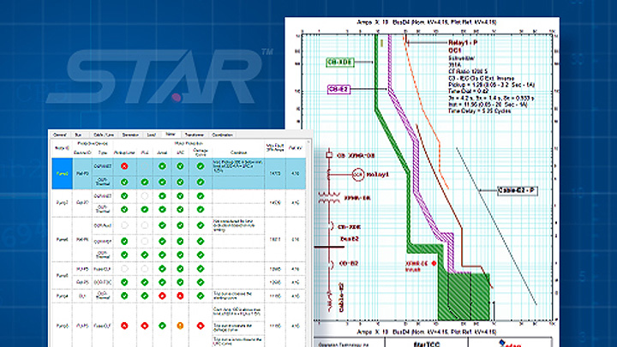The image size is (617, 347).
Task: Select Cable-E2 symbol on the one-line diagram
Action: pyautogui.click(x=330, y=301)
